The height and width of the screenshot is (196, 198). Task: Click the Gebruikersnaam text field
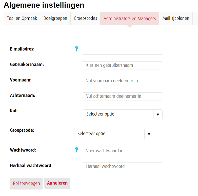tap(122, 66)
